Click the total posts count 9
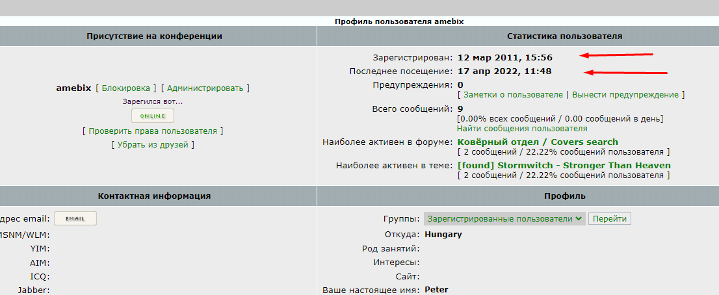The height and width of the screenshot is (295, 719). pyautogui.click(x=460, y=109)
